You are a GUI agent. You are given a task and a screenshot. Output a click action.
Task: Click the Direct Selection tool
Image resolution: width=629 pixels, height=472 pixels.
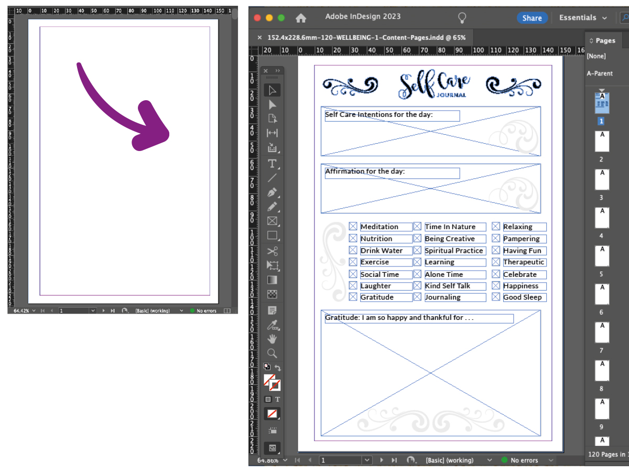272,105
